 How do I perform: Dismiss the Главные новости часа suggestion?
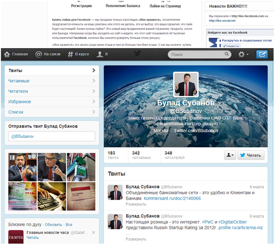coord(94,232)
